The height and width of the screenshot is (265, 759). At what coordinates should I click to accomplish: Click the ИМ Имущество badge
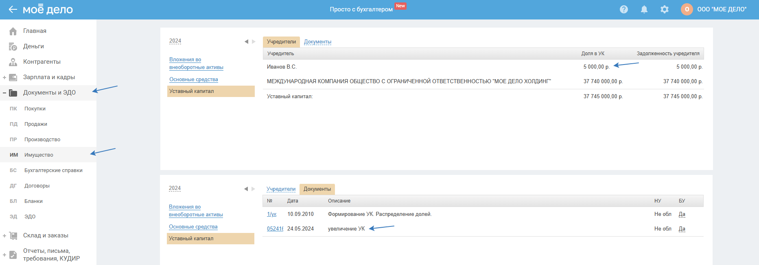pyautogui.click(x=14, y=155)
